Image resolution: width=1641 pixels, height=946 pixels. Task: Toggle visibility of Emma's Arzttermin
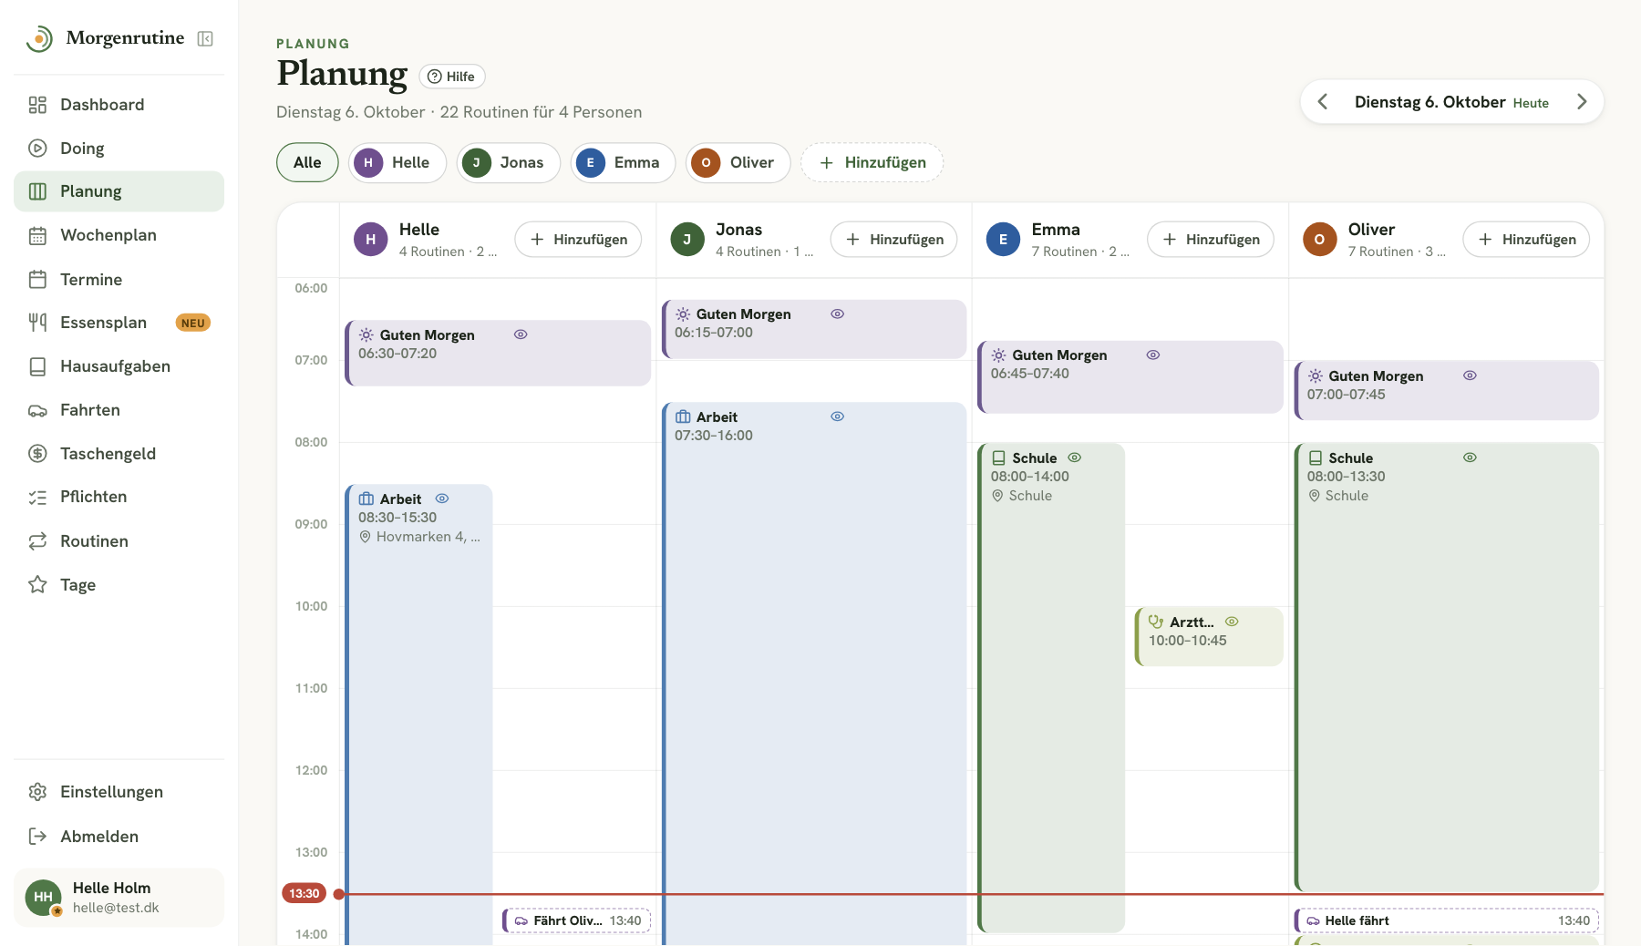1232,622
